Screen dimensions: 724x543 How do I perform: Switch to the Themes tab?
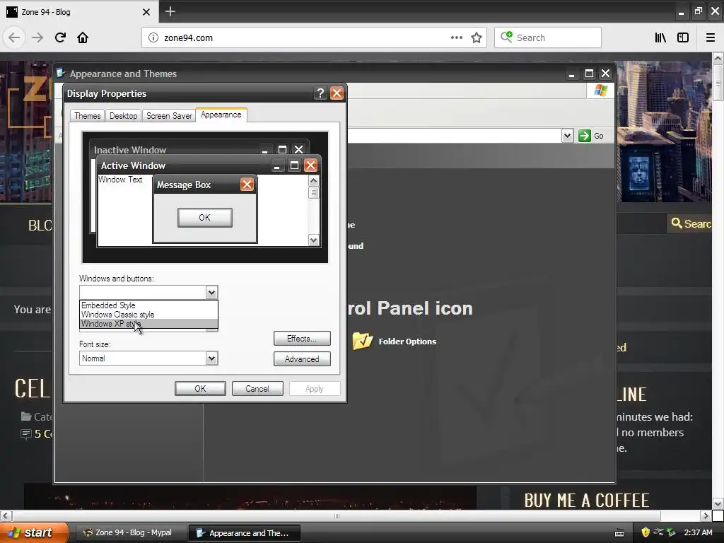(x=87, y=115)
